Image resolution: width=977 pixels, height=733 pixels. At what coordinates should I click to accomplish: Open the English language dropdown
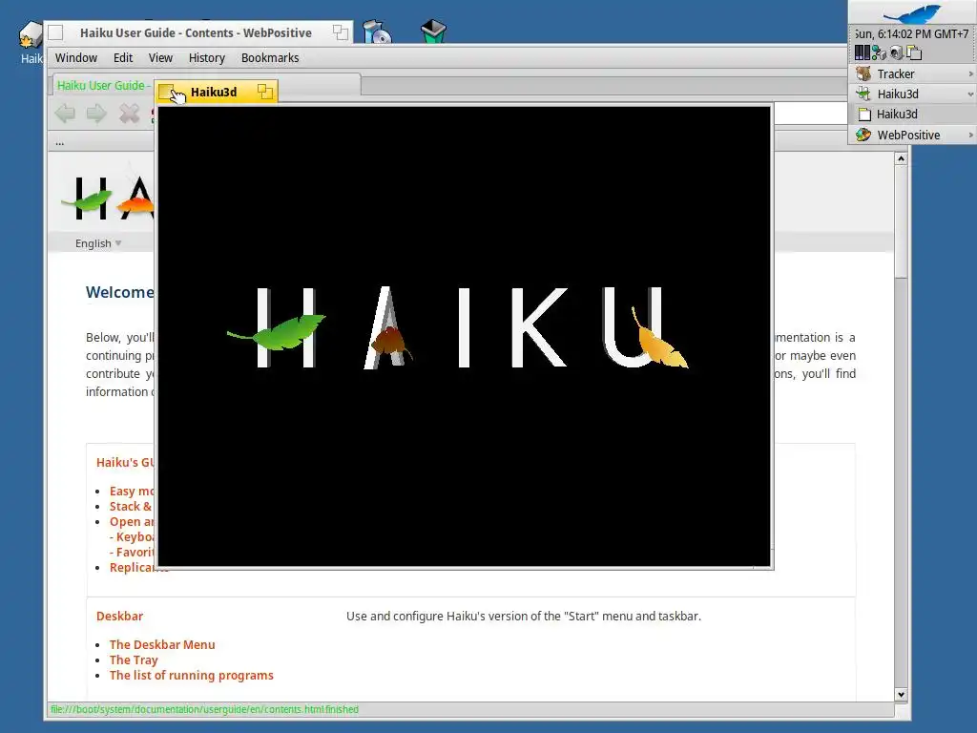[98, 243]
